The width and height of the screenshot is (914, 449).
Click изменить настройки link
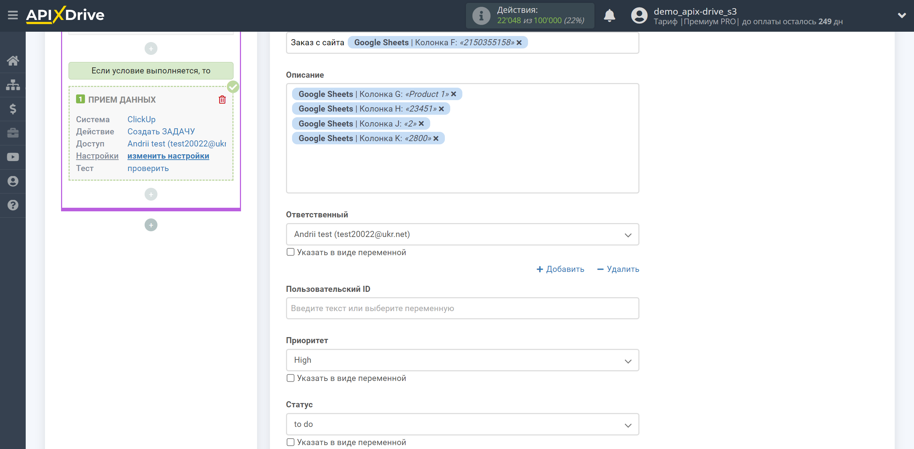(168, 156)
